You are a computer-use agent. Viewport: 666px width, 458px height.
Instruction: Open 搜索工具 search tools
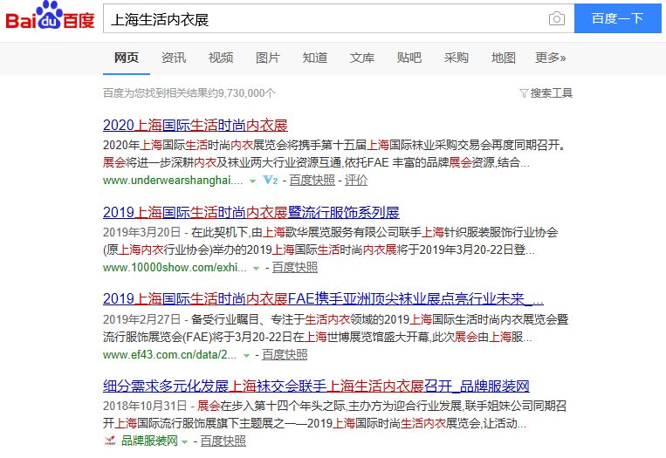click(x=552, y=93)
